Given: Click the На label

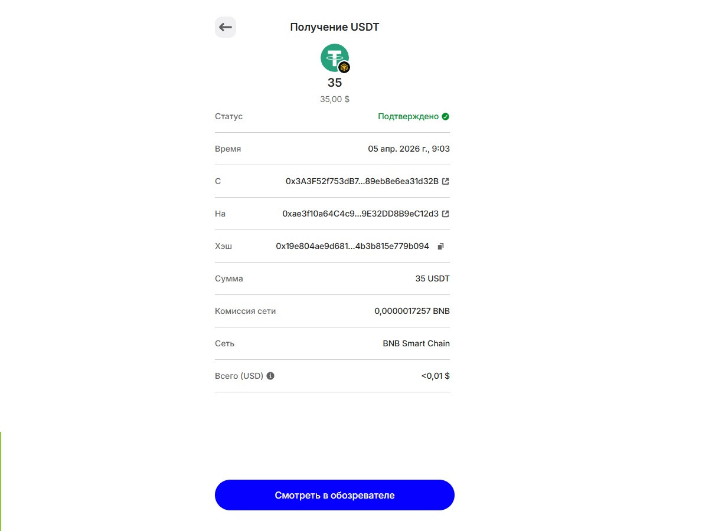Looking at the screenshot, I should [220, 214].
